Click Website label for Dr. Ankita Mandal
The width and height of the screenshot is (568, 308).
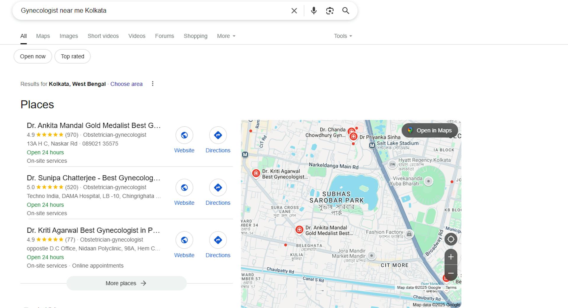click(184, 150)
